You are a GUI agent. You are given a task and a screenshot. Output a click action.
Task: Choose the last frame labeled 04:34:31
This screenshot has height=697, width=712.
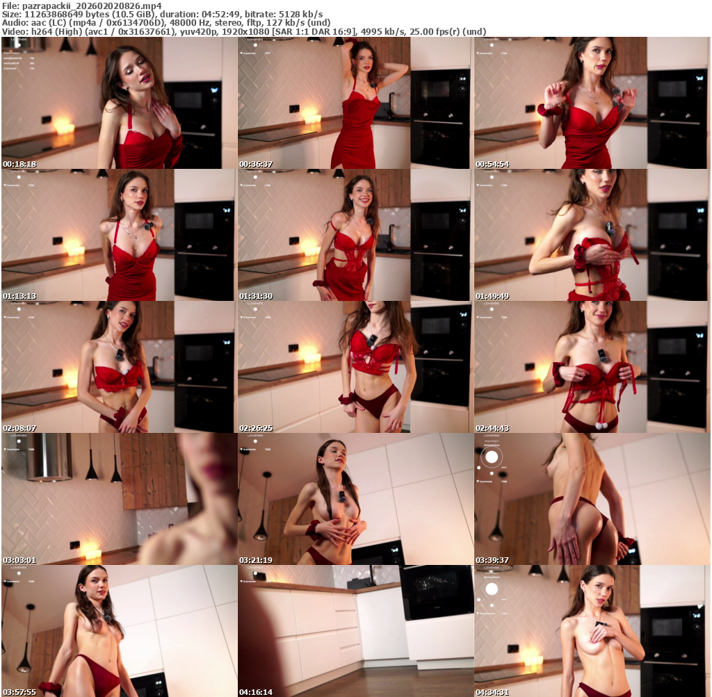(592, 631)
